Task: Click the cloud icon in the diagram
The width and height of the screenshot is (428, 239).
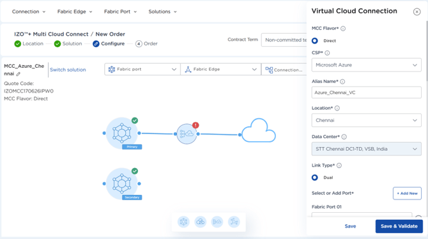Action: pyautogui.click(x=259, y=130)
